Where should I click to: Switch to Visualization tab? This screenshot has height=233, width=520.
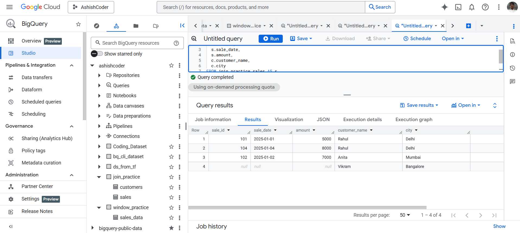pos(289,119)
